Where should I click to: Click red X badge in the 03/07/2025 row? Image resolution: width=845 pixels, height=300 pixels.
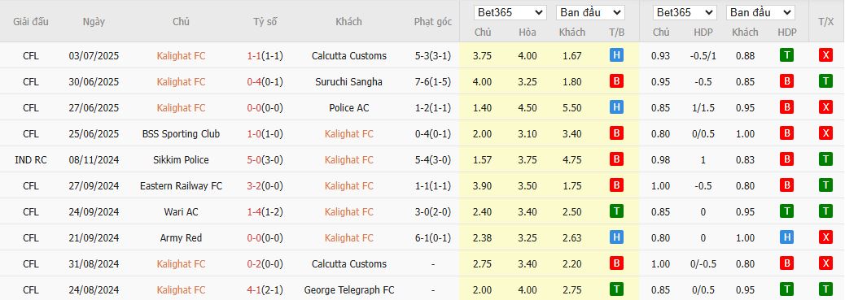point(825,55)
